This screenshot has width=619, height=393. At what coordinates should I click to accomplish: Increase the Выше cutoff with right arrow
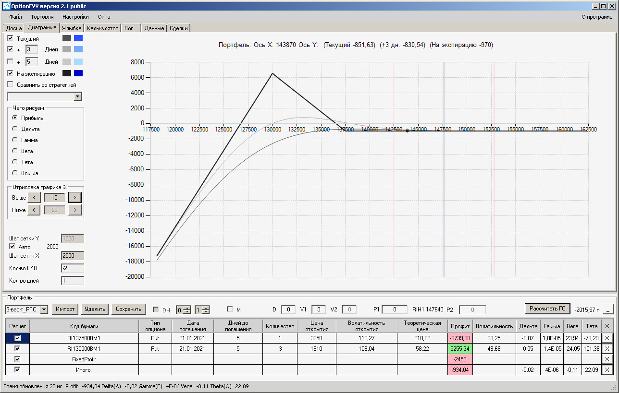coord(75,197)
